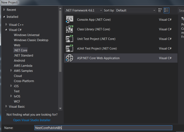Select Windows Classic Desktop category
This screenshot has width=184, height=132.
click(31, 40)
